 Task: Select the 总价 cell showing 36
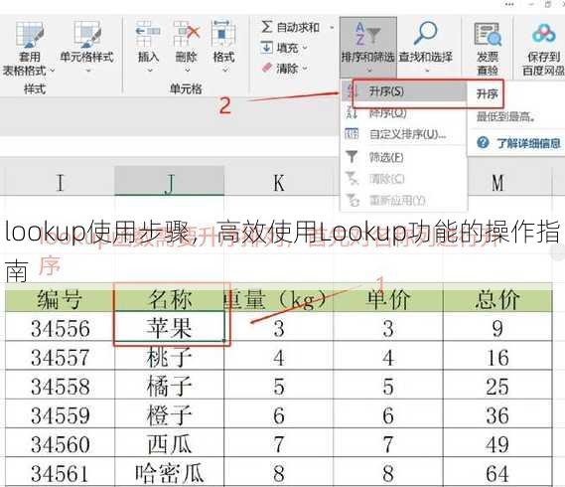tap(497, 414)
